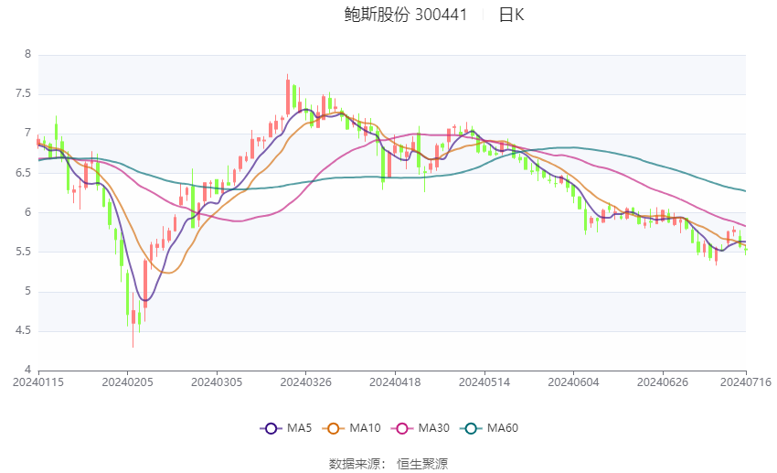Click the 20240115 date label on axis
This screenshot has width=777, height=473.
coord(38,381)
